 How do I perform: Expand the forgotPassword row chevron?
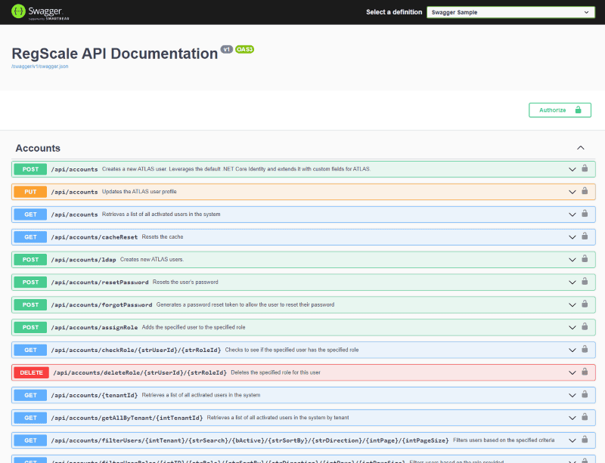[572, 305]
